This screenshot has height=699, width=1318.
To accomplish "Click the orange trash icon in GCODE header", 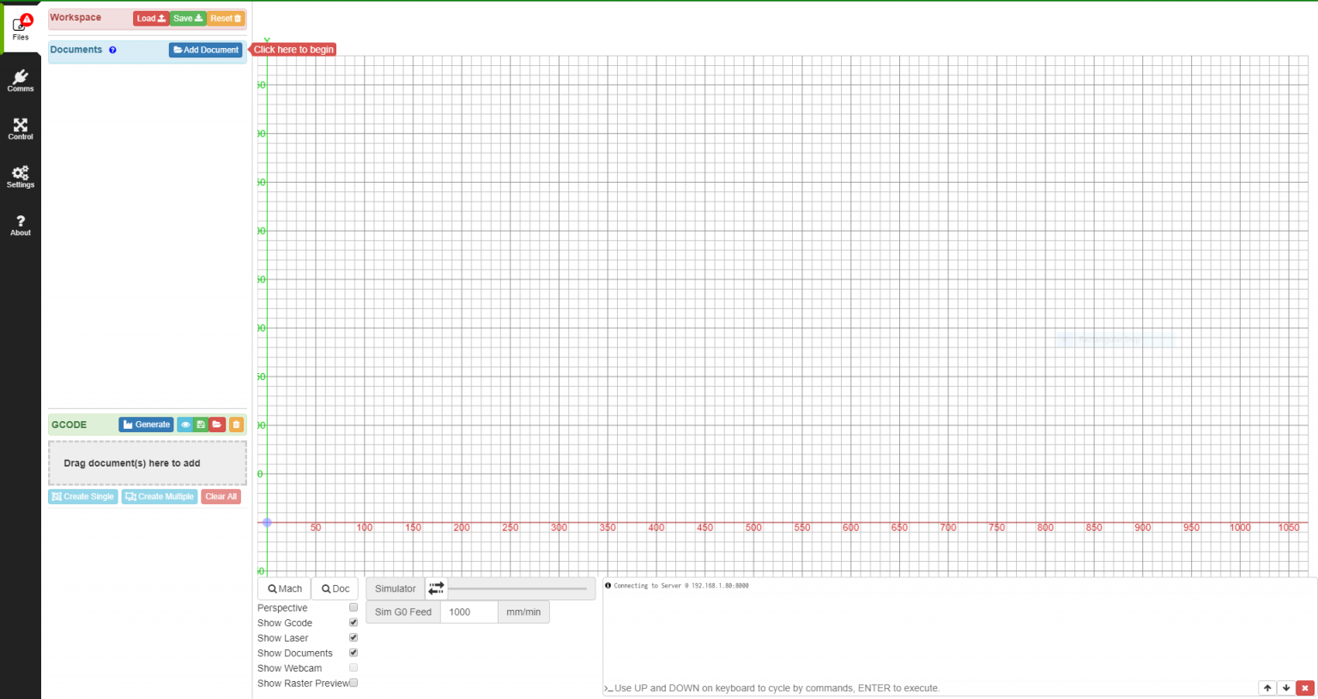I will coord(236,425).
